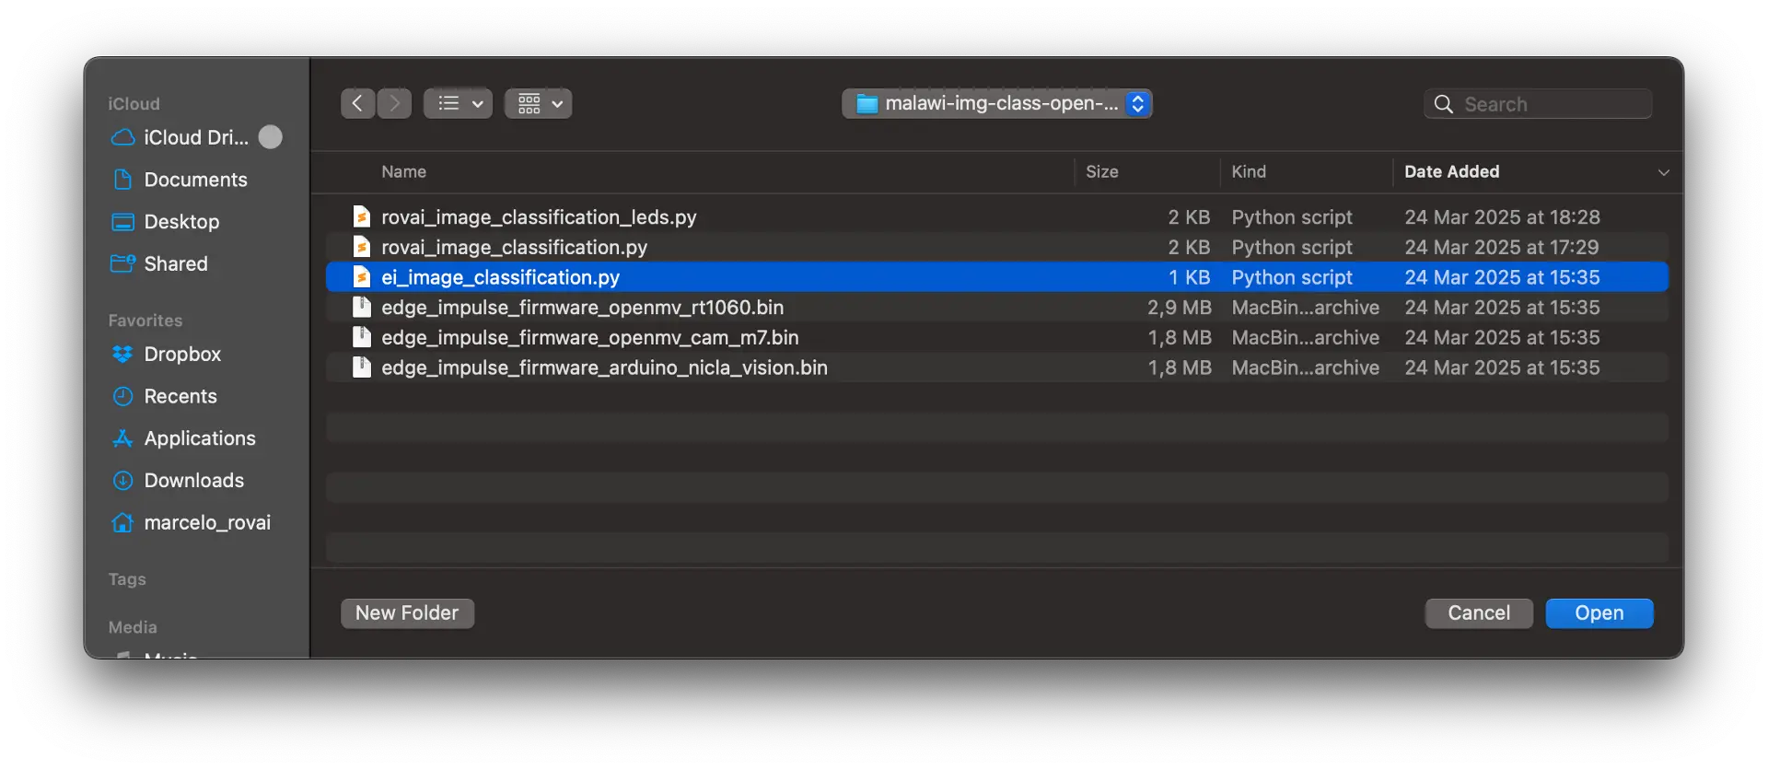1768x770 pixels.
Task: Open iCloud Drive in sidebar
Action: click(x=195, y=138)
